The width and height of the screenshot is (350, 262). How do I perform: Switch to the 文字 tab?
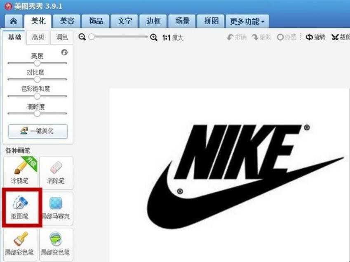pyautogui.click(x=124, y=21)
